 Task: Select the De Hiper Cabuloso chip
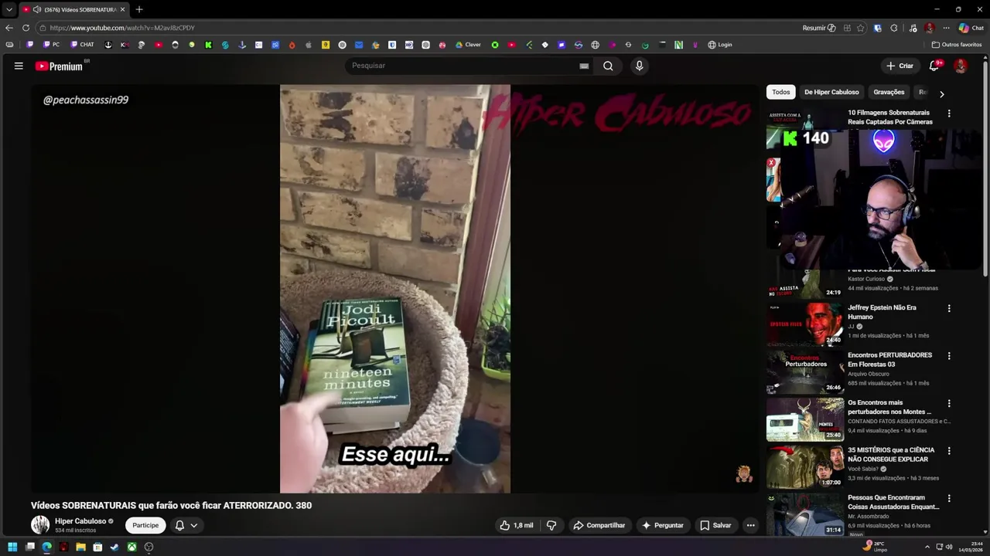[x=831, y=92]
